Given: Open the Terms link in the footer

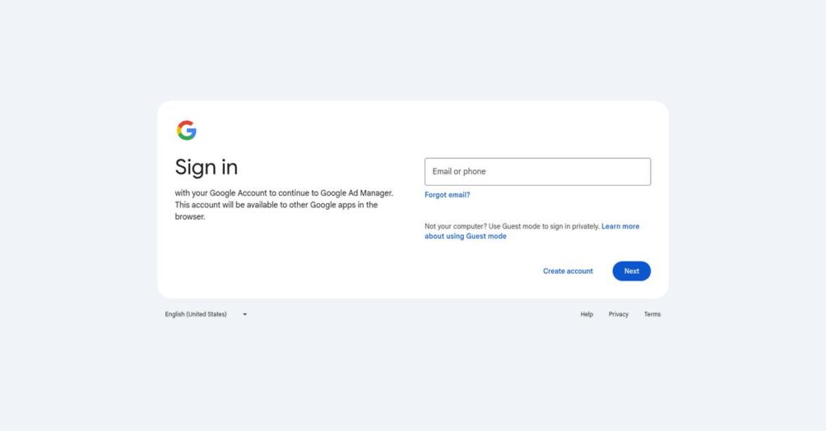Looking at the screenshot, I should [x=652, y=314].
